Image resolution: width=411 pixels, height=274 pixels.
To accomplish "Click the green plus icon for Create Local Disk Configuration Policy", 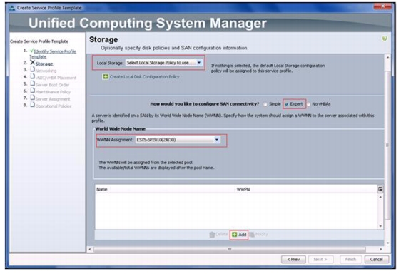I will pyautogui.click(x=106, y=77).
